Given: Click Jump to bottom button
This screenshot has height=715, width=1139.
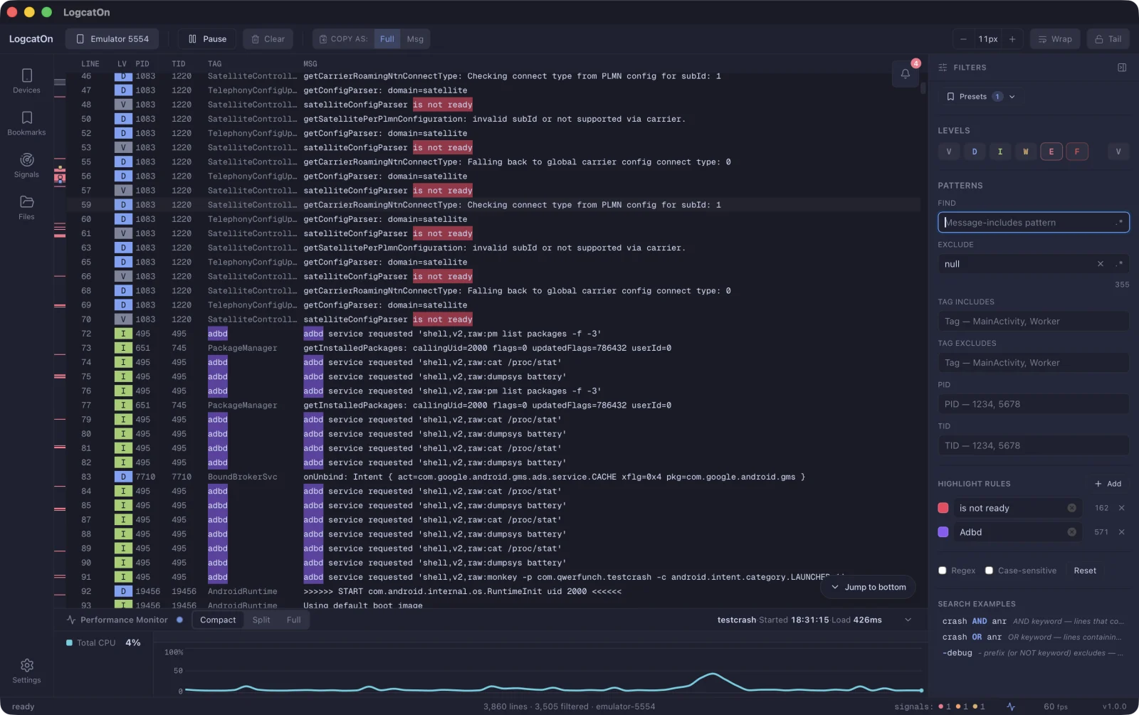Looking at the screenshot, I should [x=868, y=587].
